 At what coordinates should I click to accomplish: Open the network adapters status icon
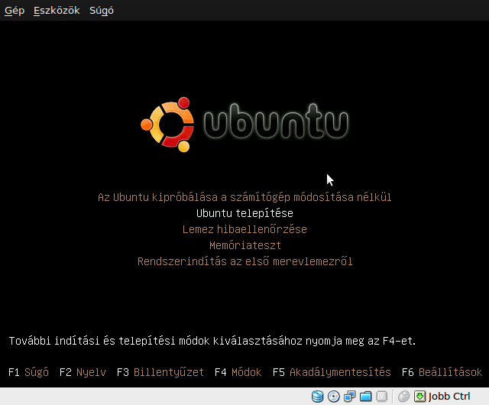[x=349, y=397]
